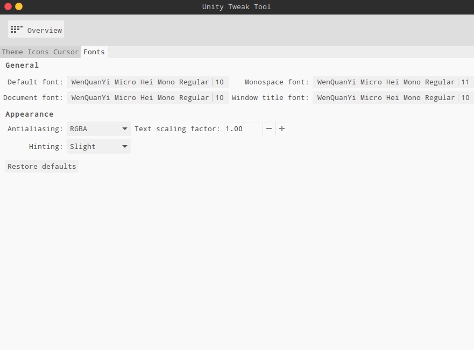Click the size 10 in Default font
474x350 pixels.
(x=220, y=82)
